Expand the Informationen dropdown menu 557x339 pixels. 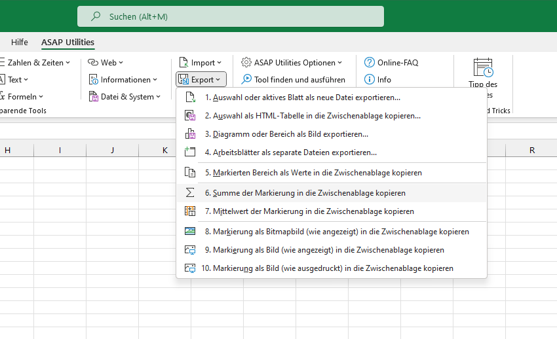coord(123,79)
